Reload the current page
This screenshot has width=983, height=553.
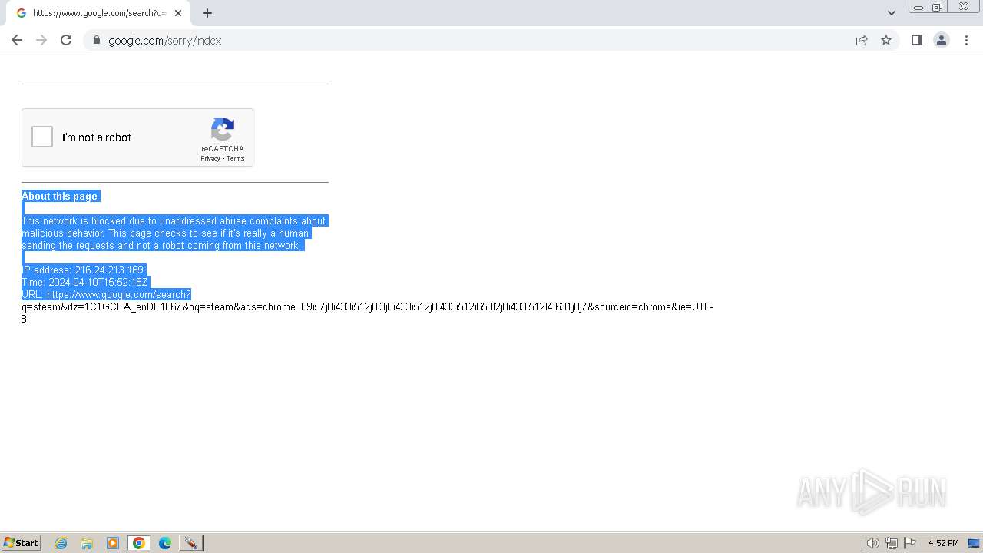pyautogui.click(x=66, y=40)
